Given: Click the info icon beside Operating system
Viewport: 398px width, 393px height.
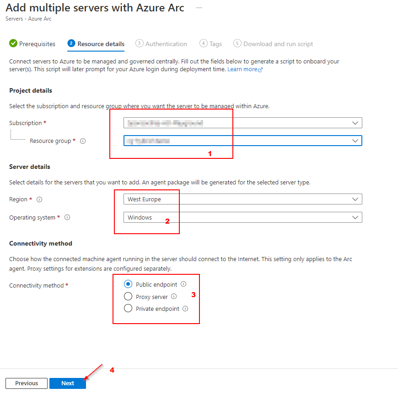Looking at the screenshot, I should pyautogui.click(x=67, y=217).
